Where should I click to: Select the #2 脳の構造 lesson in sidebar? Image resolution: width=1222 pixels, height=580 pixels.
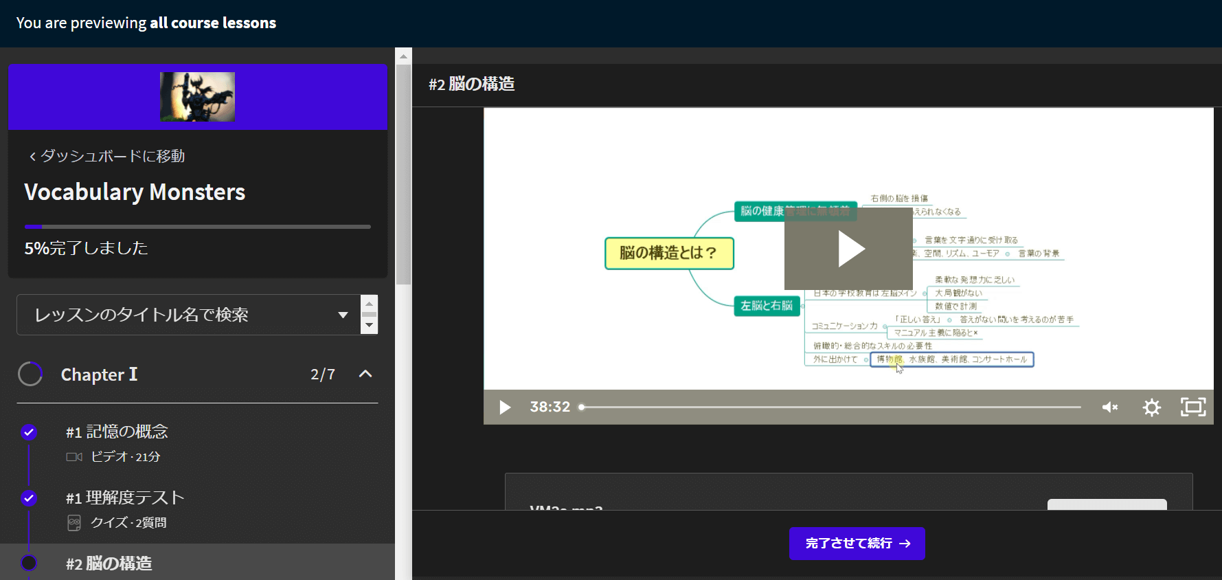[x=110, y=564]
